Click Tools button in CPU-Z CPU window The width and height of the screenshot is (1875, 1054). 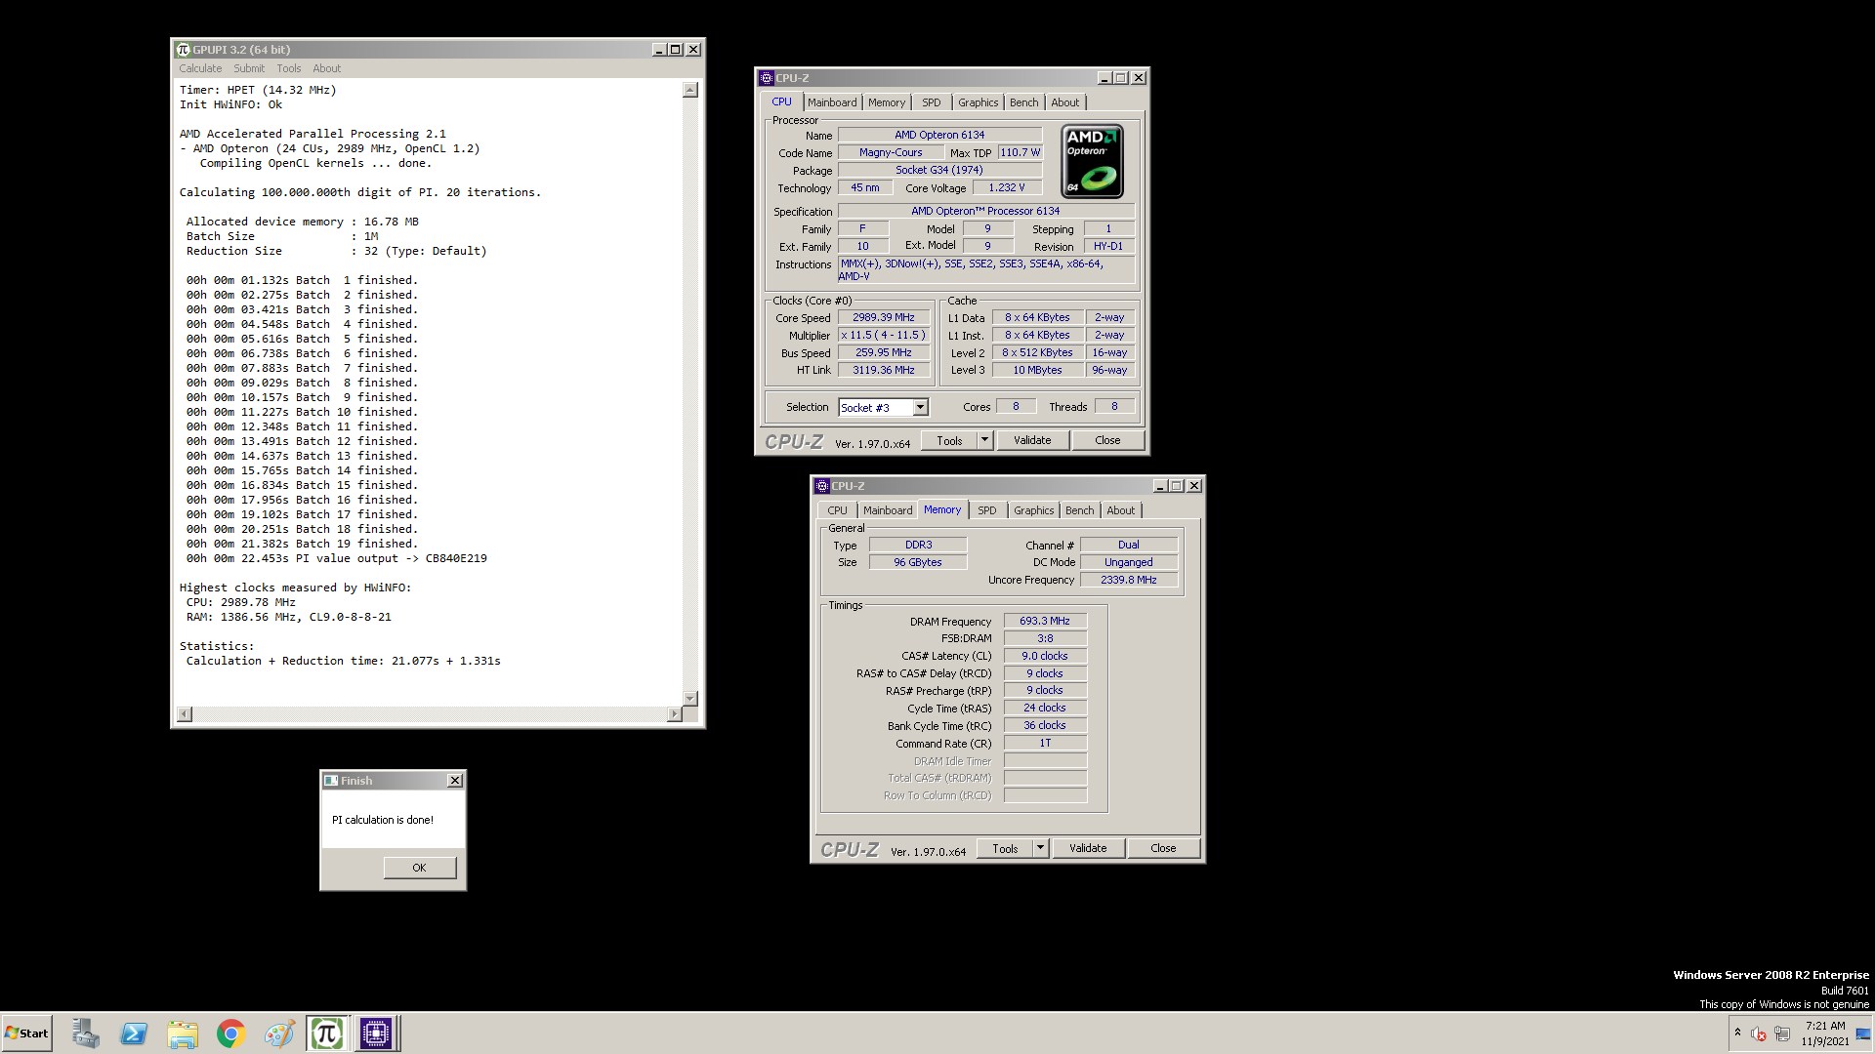click(949, 440)
